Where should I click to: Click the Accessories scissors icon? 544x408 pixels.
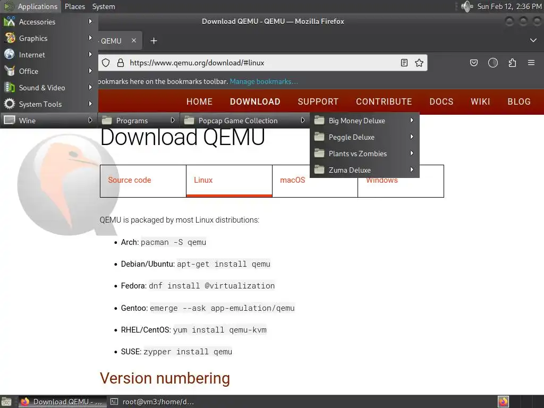pos(10,21)
